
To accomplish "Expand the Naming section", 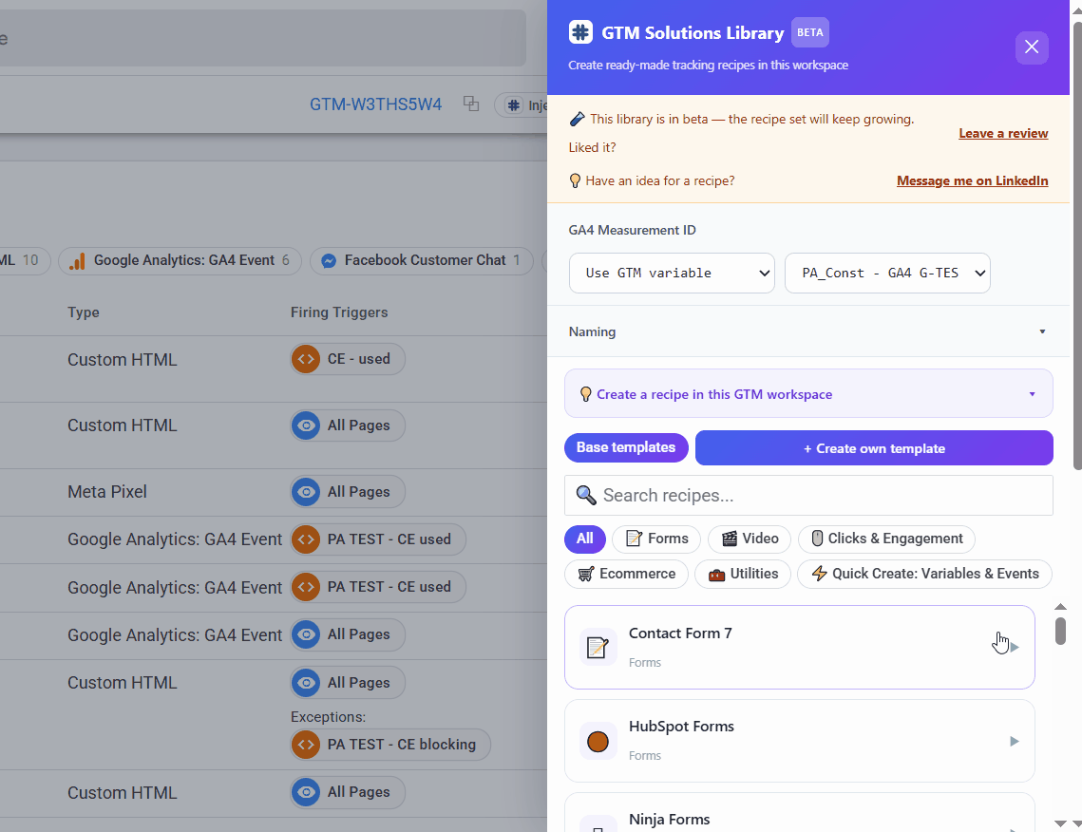I will 807,331.
